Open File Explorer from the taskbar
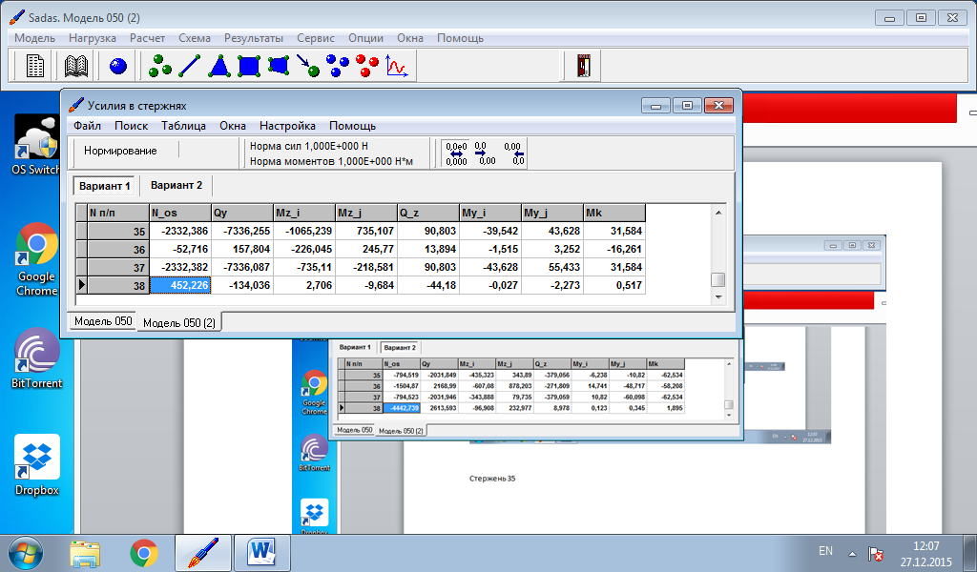The width and height of the screenshot is (977, 572). click(85, 553)
